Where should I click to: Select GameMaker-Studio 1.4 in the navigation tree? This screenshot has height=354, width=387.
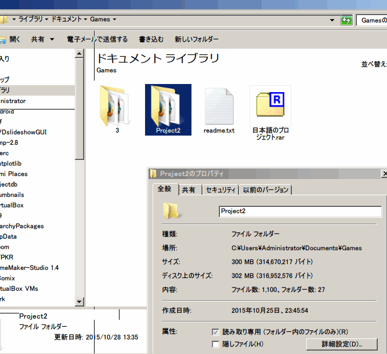30,268
